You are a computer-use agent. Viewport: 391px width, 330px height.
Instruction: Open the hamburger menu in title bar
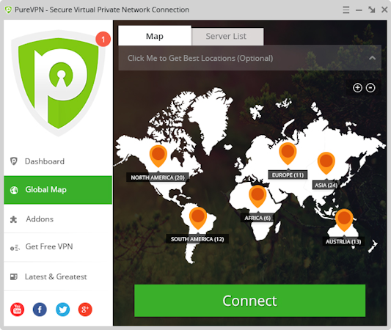[346, 10]
